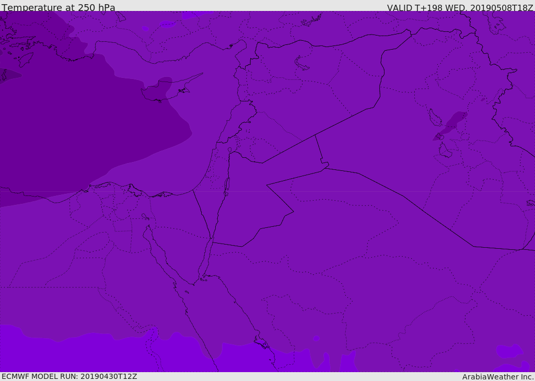The height and width of the screenshot is (381, 535).
Task: Click the 'Temperature at 250 hPa' title text
Action: point(59,7)
